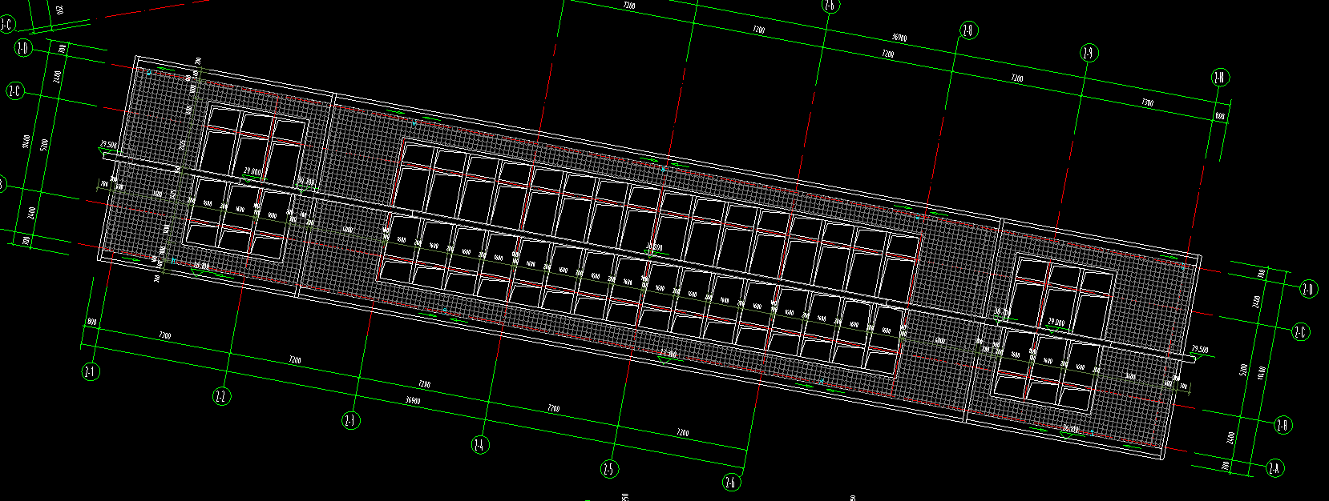Select the 2-10 grid axis bubble
The width and height of the screenshot is (1329, 501).
click(x=1219, y=78)
